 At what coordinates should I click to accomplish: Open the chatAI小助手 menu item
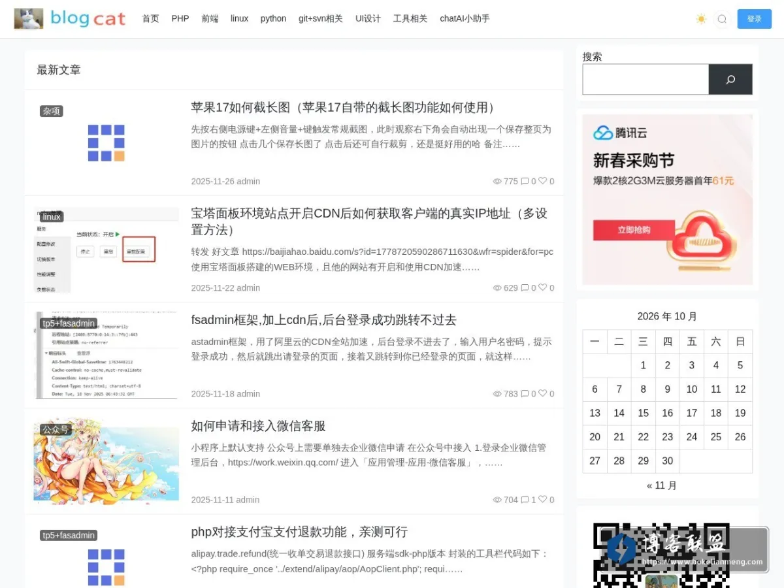click(x=465, y=18)
